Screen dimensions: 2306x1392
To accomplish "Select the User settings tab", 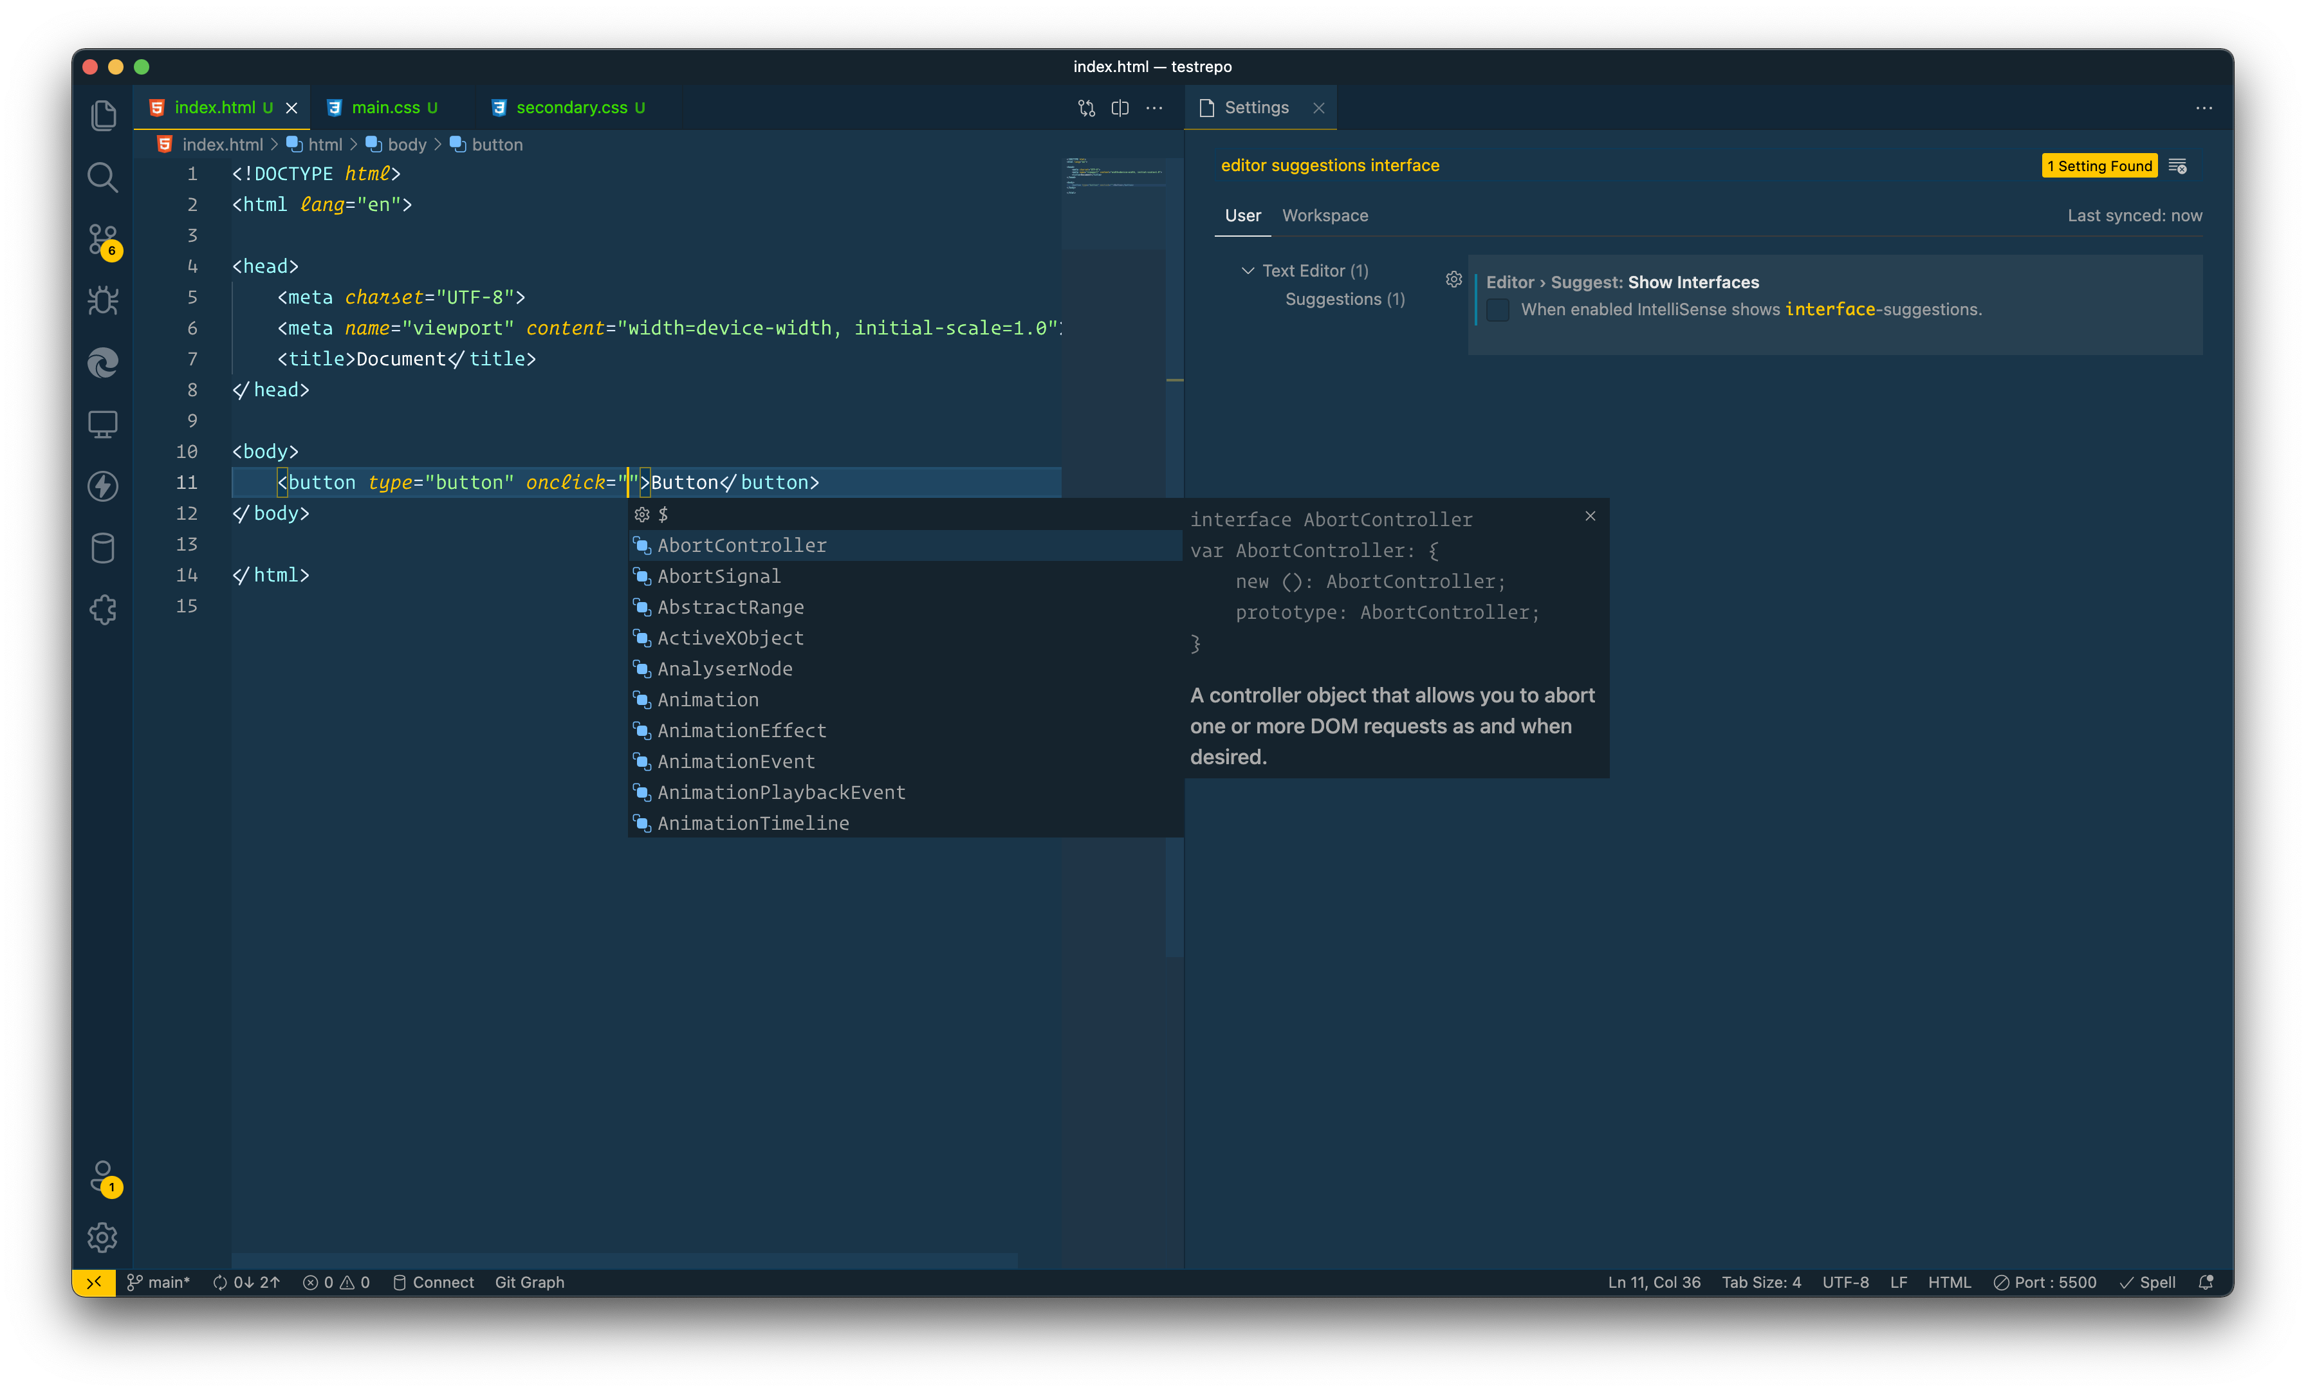I will 1243,215.
